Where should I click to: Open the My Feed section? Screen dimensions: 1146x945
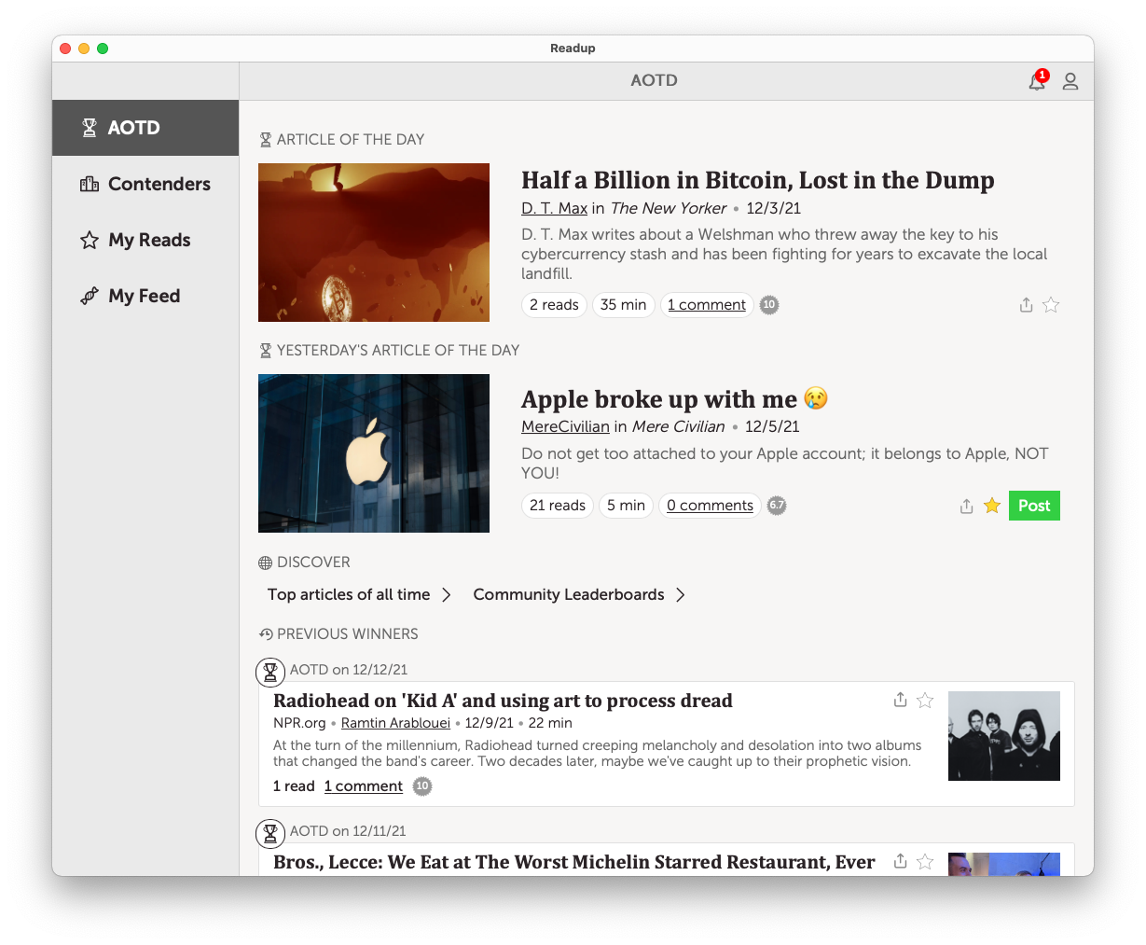click(x=145, y=296)
